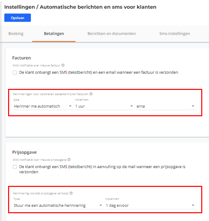
Task: Click help icon next to Herinneringen voor verstreken betaaltermijnen
Action: [x=91, y=94]
